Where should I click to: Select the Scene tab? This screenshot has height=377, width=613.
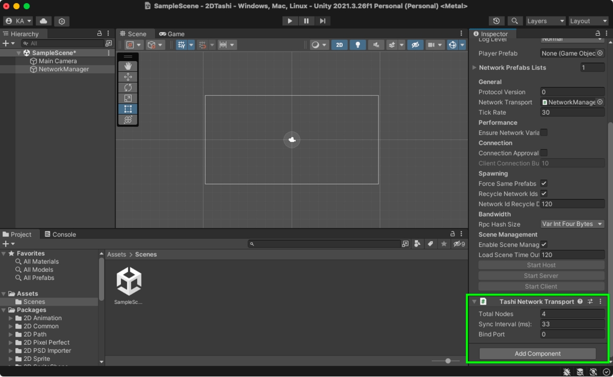point(133,34)
